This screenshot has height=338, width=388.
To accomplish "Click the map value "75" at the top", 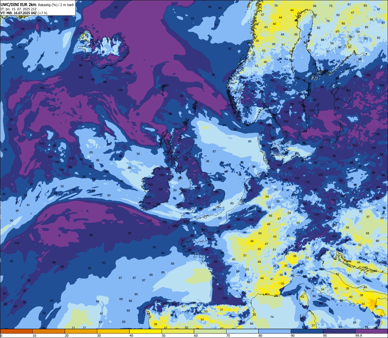I will [x=331, y=6].
